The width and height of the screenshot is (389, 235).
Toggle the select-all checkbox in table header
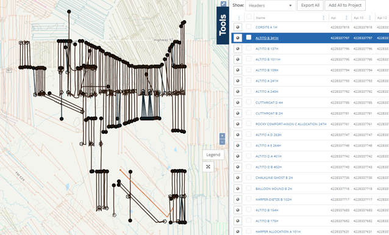click(x=249, y=17)
